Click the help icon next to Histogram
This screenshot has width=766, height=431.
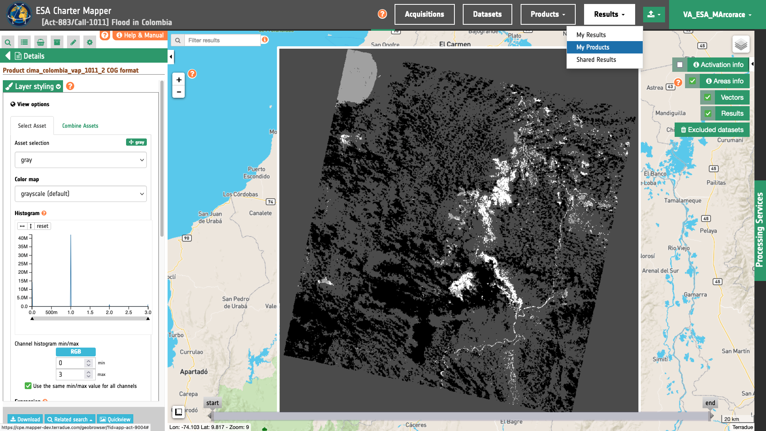point(44,213)
